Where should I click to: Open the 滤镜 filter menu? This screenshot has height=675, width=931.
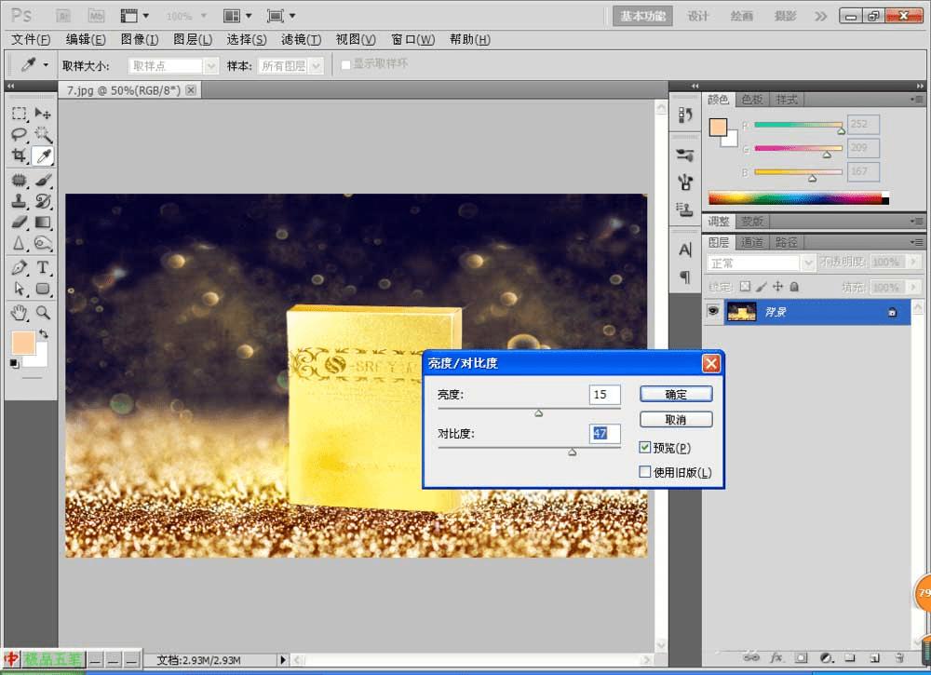click(x=300, y=39)
